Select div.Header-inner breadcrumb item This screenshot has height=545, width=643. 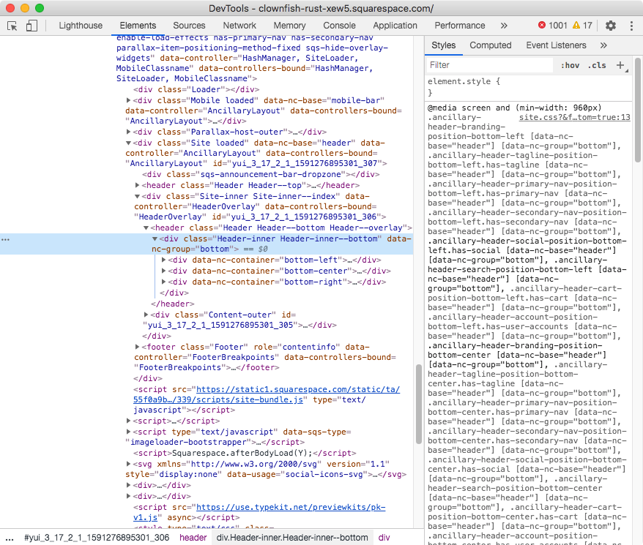click(292, 538)
